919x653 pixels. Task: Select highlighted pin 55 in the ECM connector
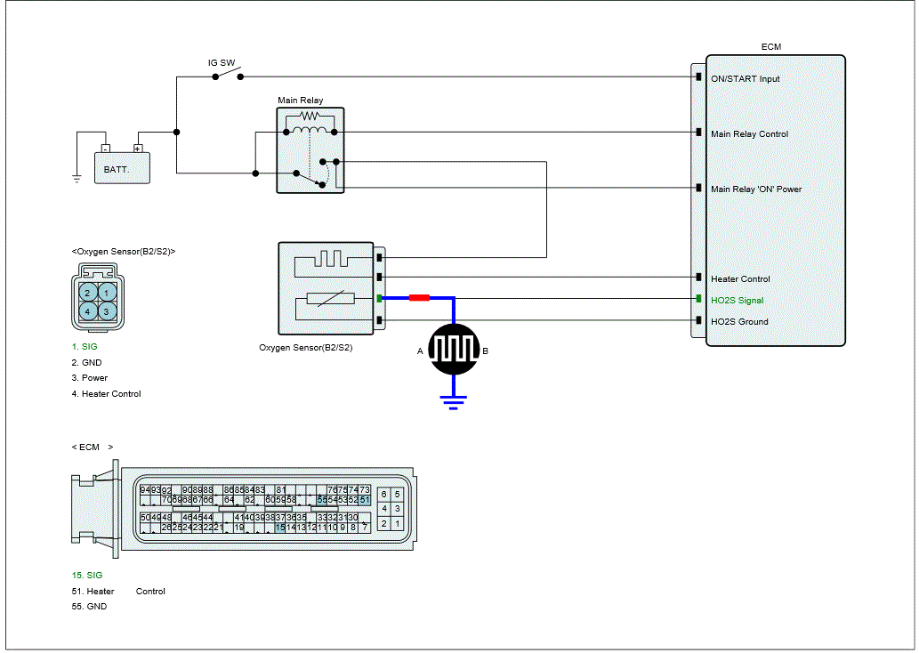click(x=322, y=500)
